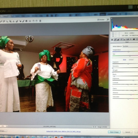Open Camera Raw preferences icon
Image resolution: width=138 pixels, height=138 pixels.
(30, 21)
